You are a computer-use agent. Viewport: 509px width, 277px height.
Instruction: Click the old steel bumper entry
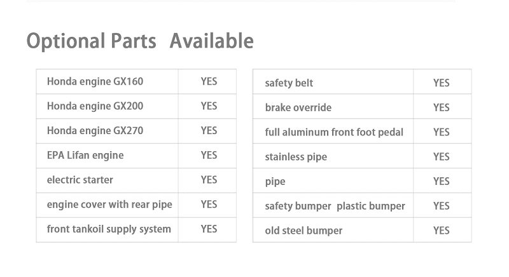tap(303, 231)
